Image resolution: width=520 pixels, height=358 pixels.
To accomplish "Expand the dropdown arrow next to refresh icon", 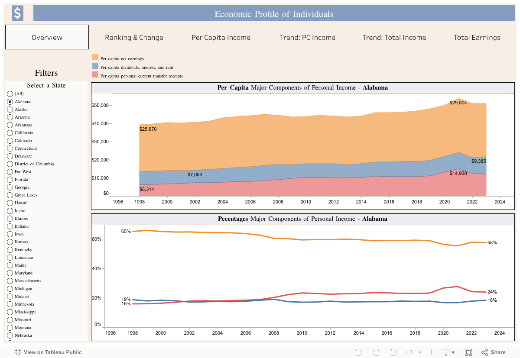I will coord(421,352).
